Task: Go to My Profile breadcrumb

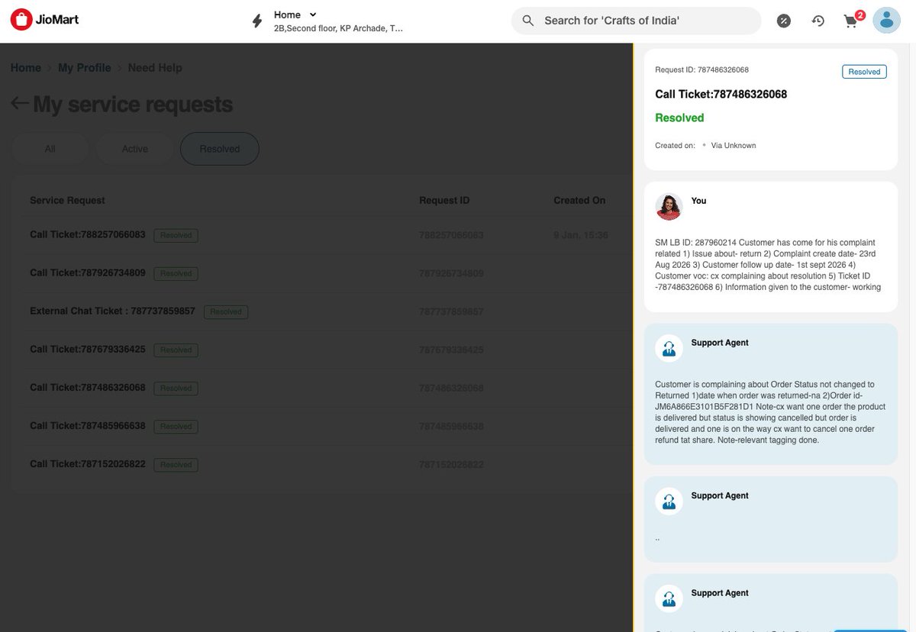Action: click(x=85, y=68)
